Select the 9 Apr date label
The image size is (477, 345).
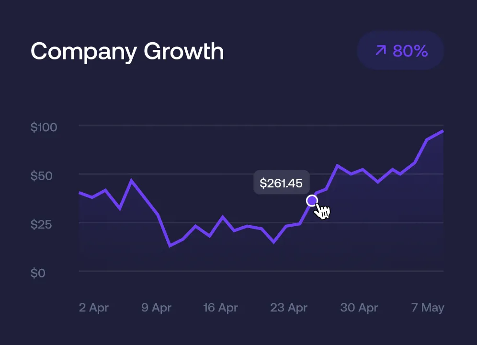pos(157,308)
